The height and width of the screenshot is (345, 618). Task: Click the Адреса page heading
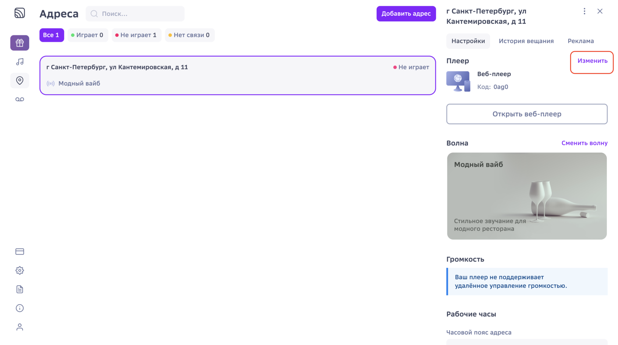59,14
